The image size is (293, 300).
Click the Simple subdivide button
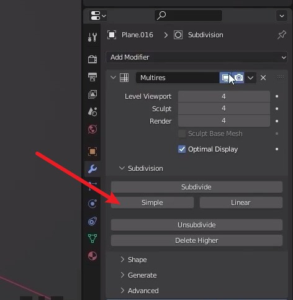[x=152, y=202]
